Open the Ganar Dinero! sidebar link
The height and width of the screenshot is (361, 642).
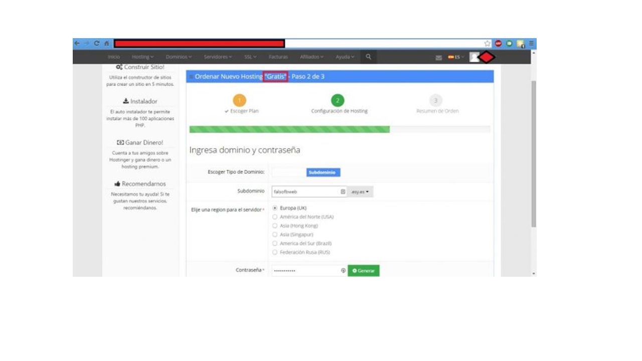coord(140,142)
